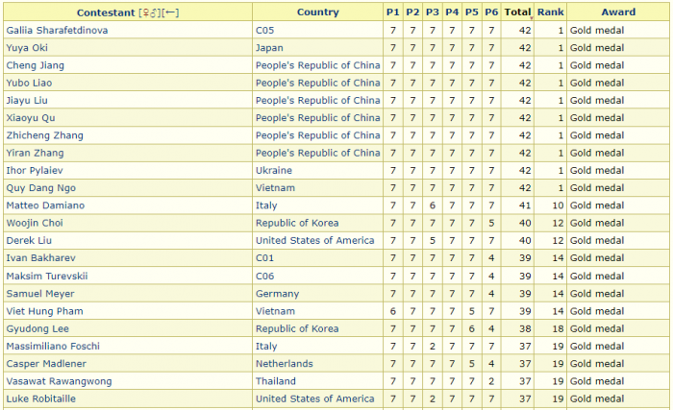Open Japan country page link
673x410 pixels.
coord(270,48)
